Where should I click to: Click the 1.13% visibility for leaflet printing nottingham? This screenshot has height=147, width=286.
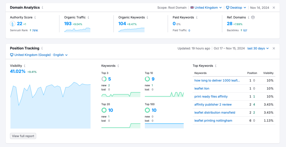[269, 121]
